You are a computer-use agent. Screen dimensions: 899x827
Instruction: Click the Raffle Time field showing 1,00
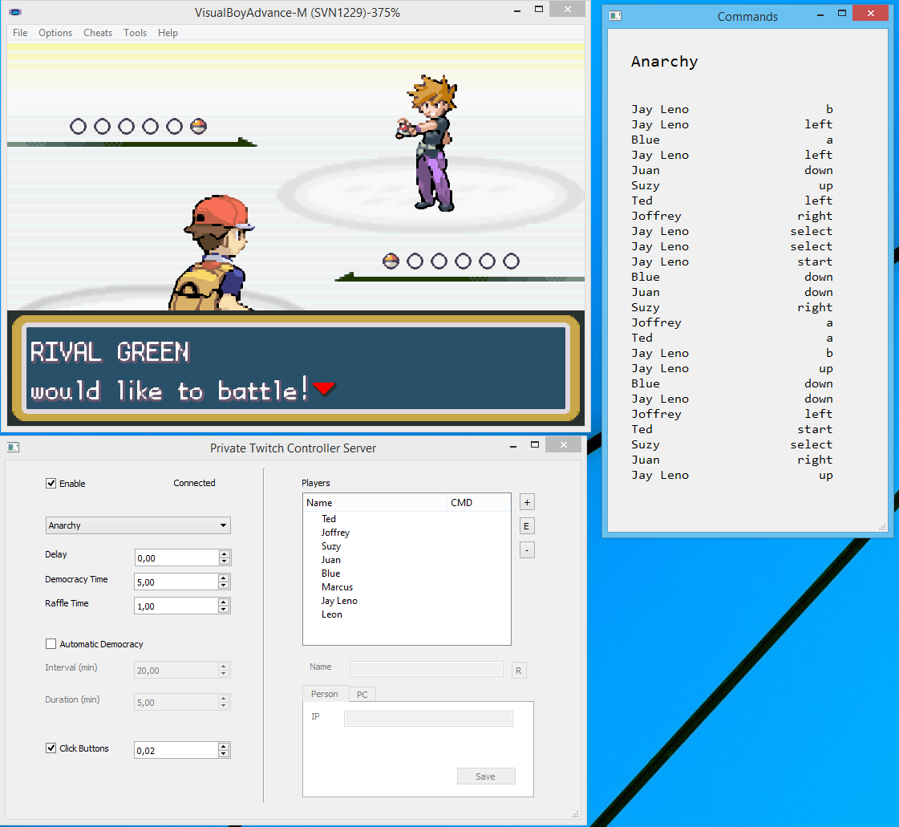(176, 606)
